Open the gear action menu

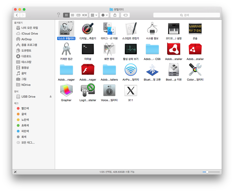point(104,15)
